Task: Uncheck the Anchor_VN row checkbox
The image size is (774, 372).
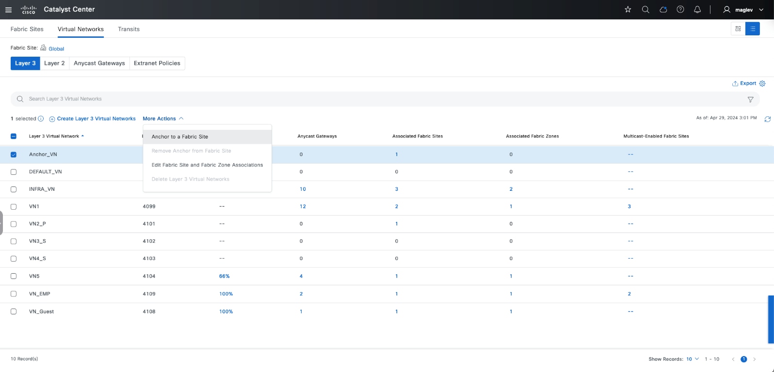Action: pyautogui.click(x=14, y=155)
